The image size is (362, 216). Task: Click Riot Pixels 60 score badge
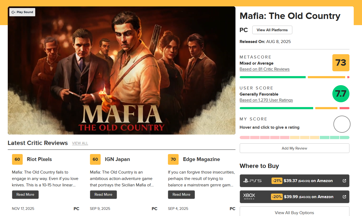17,159
